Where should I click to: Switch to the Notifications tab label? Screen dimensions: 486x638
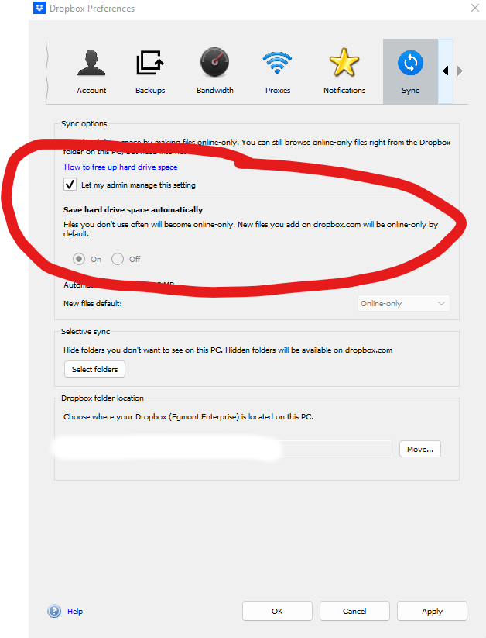[x=344, y=91]
